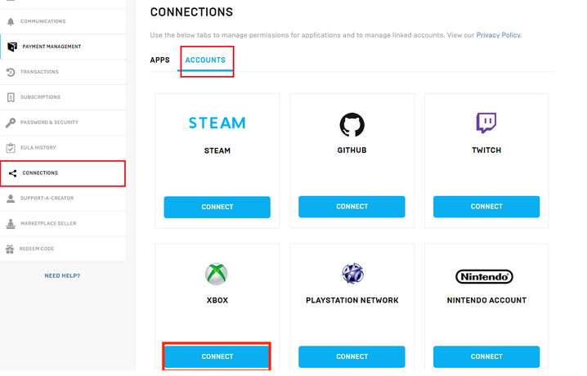Click the NINTENDO ACCOUNT title text
587x376 pixels.
click(x=486, y=301)
